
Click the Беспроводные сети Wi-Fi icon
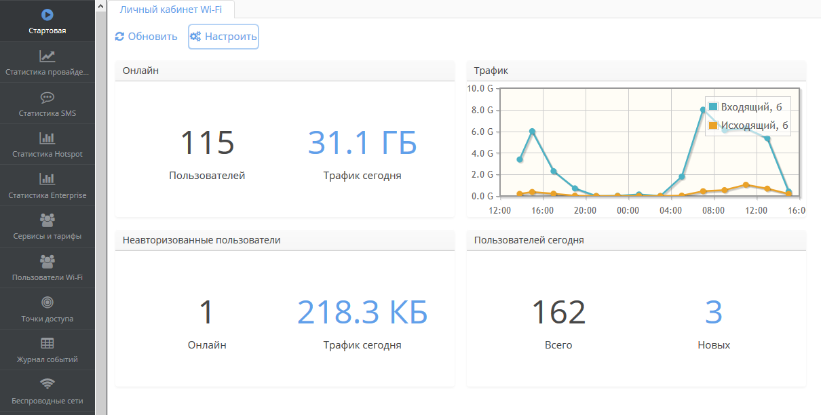coord(47,384)
